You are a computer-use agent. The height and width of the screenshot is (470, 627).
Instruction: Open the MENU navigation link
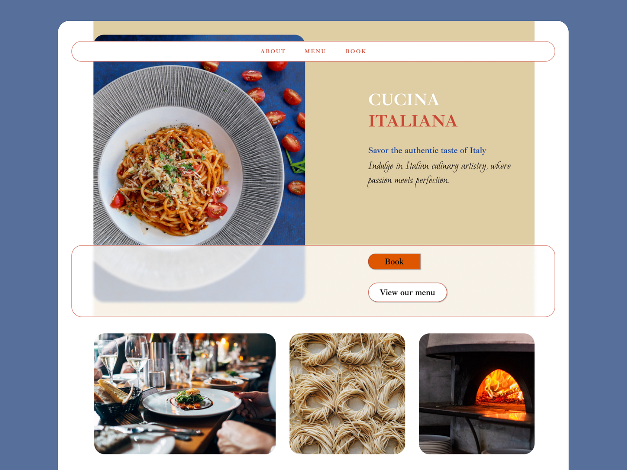[x=315, y=51]
